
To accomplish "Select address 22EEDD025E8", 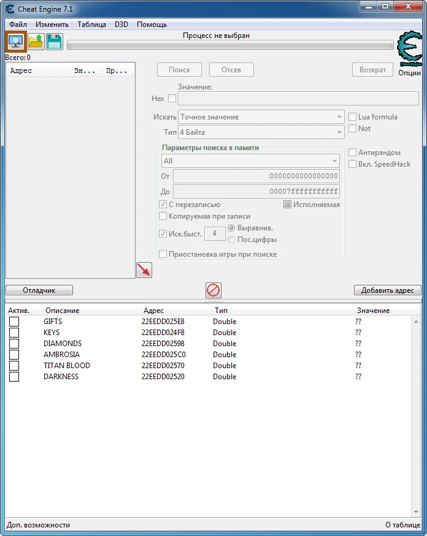I will pos(163,322).
